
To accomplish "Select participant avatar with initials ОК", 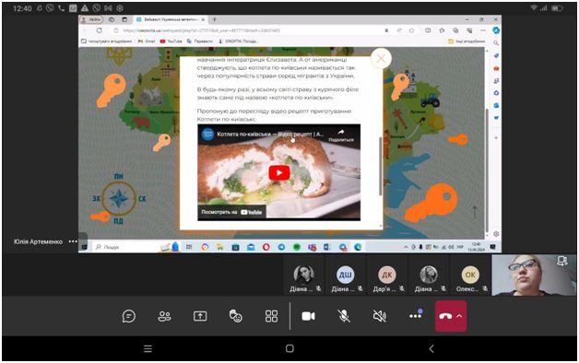I will (470, 275).
